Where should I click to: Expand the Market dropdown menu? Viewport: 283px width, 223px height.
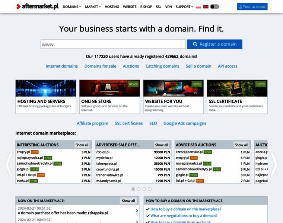pyautogui.click(x=93, y=7)
